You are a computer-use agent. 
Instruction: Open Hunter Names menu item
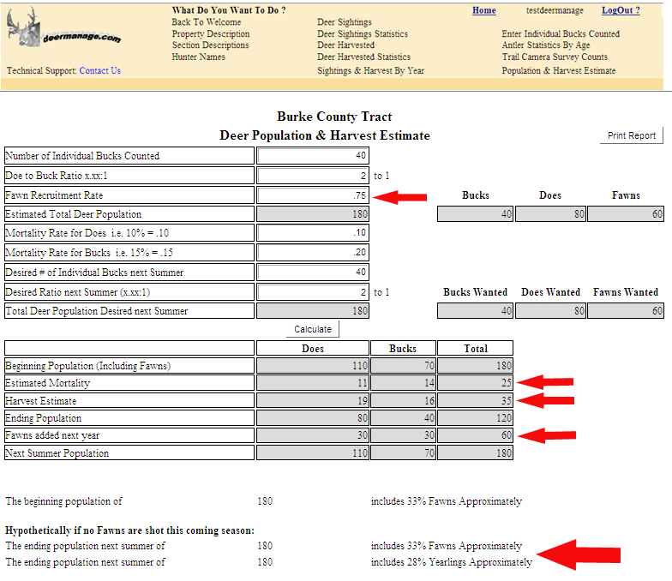tap(198, 57)
